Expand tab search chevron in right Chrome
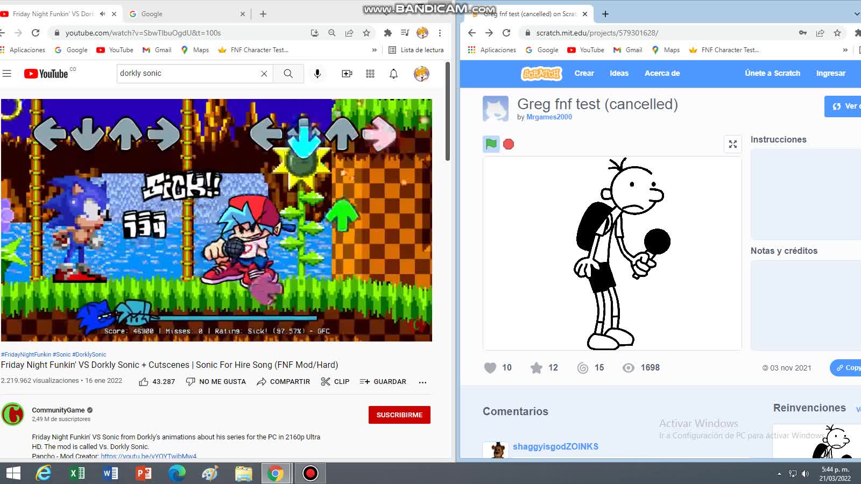Viewport: 861px width, 484px height. tap(856, 14)
